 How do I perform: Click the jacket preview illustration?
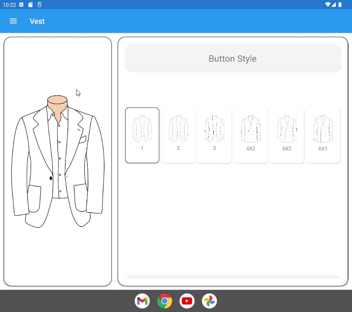point(58,161)
